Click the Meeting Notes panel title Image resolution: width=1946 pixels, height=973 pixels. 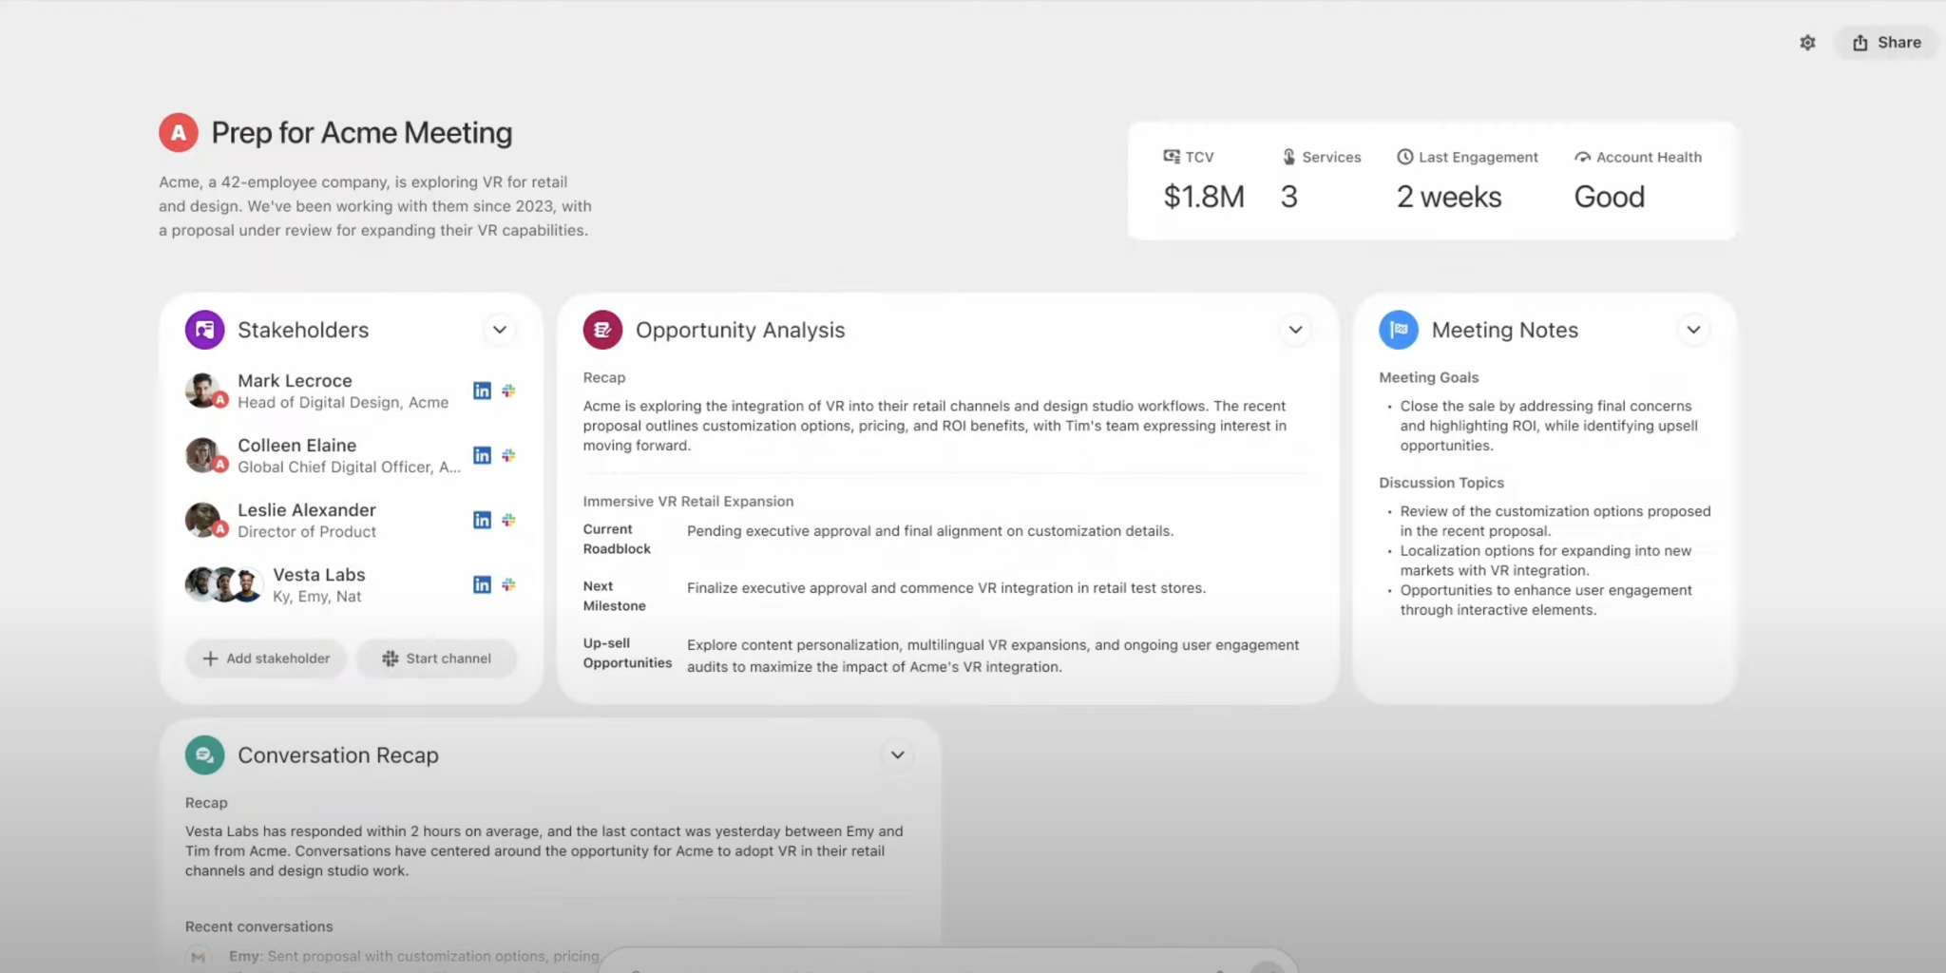pos(1505,330)
